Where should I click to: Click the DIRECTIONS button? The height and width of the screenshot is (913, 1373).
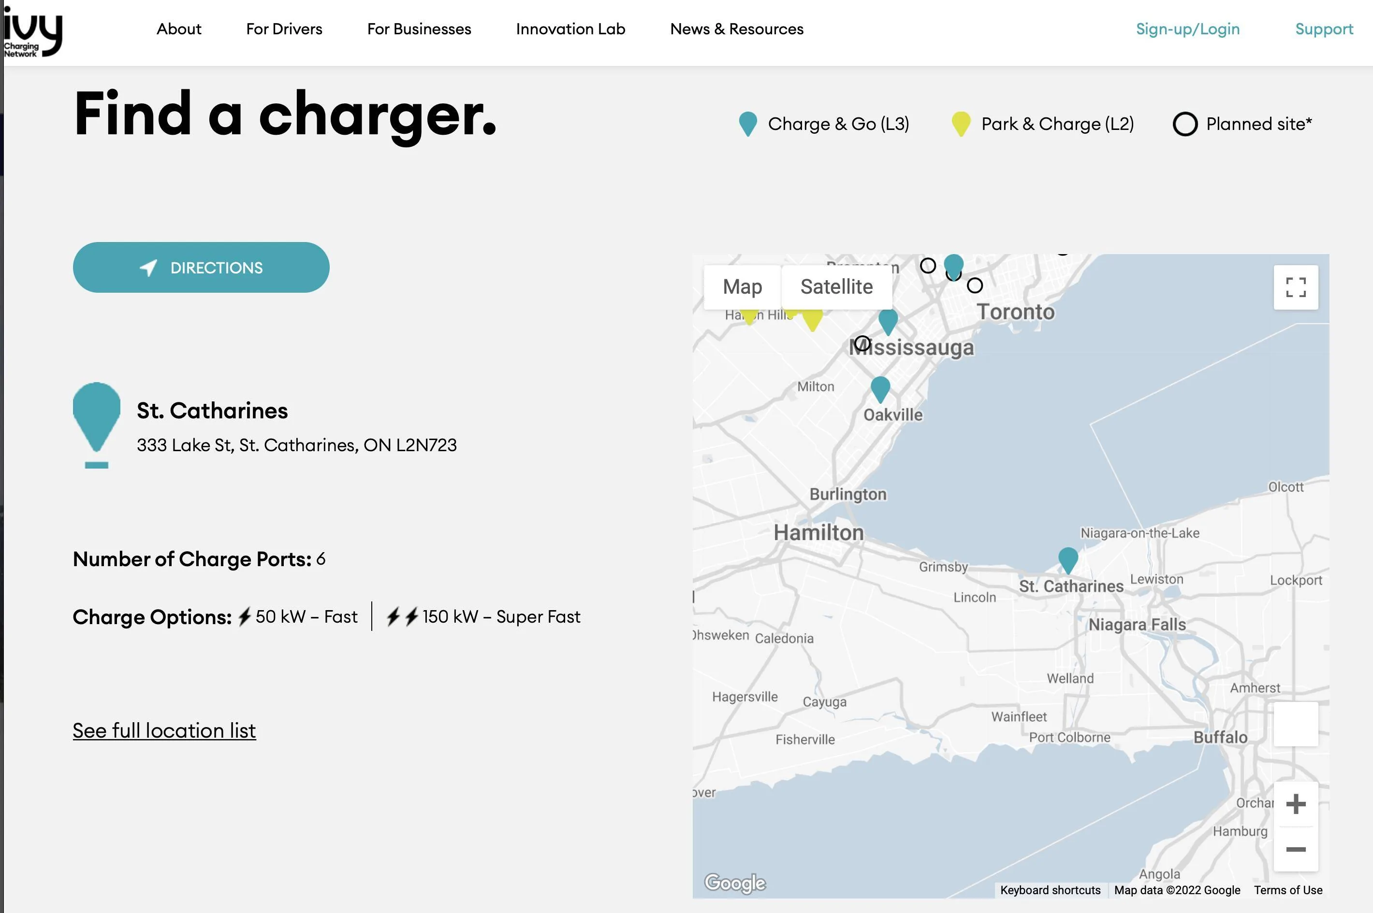[201, 267]
